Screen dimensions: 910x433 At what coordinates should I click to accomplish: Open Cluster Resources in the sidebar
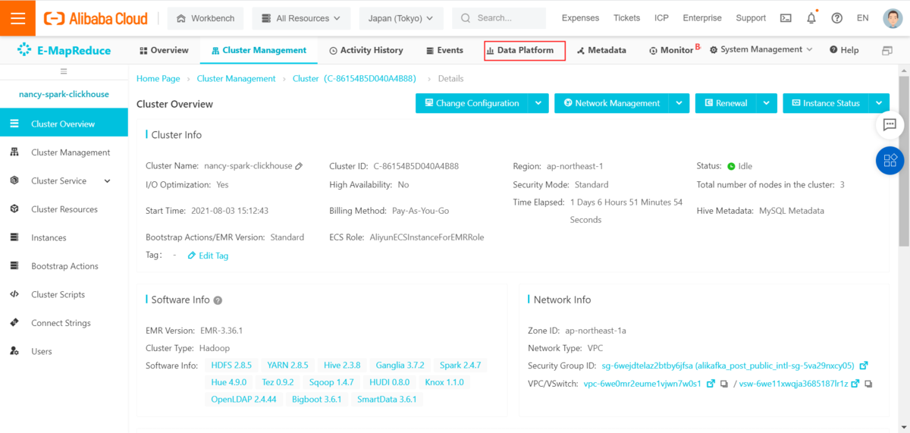click(x=64, y=209)
